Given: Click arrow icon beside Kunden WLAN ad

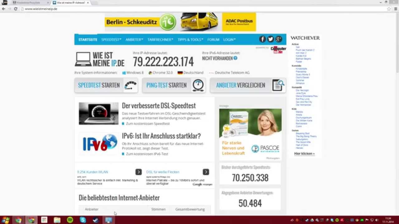Looking at the screenshot, I should 139,172.
